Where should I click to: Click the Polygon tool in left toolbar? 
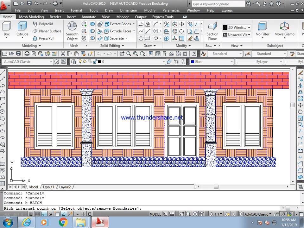pyautogui.click(x=2, y=92)
